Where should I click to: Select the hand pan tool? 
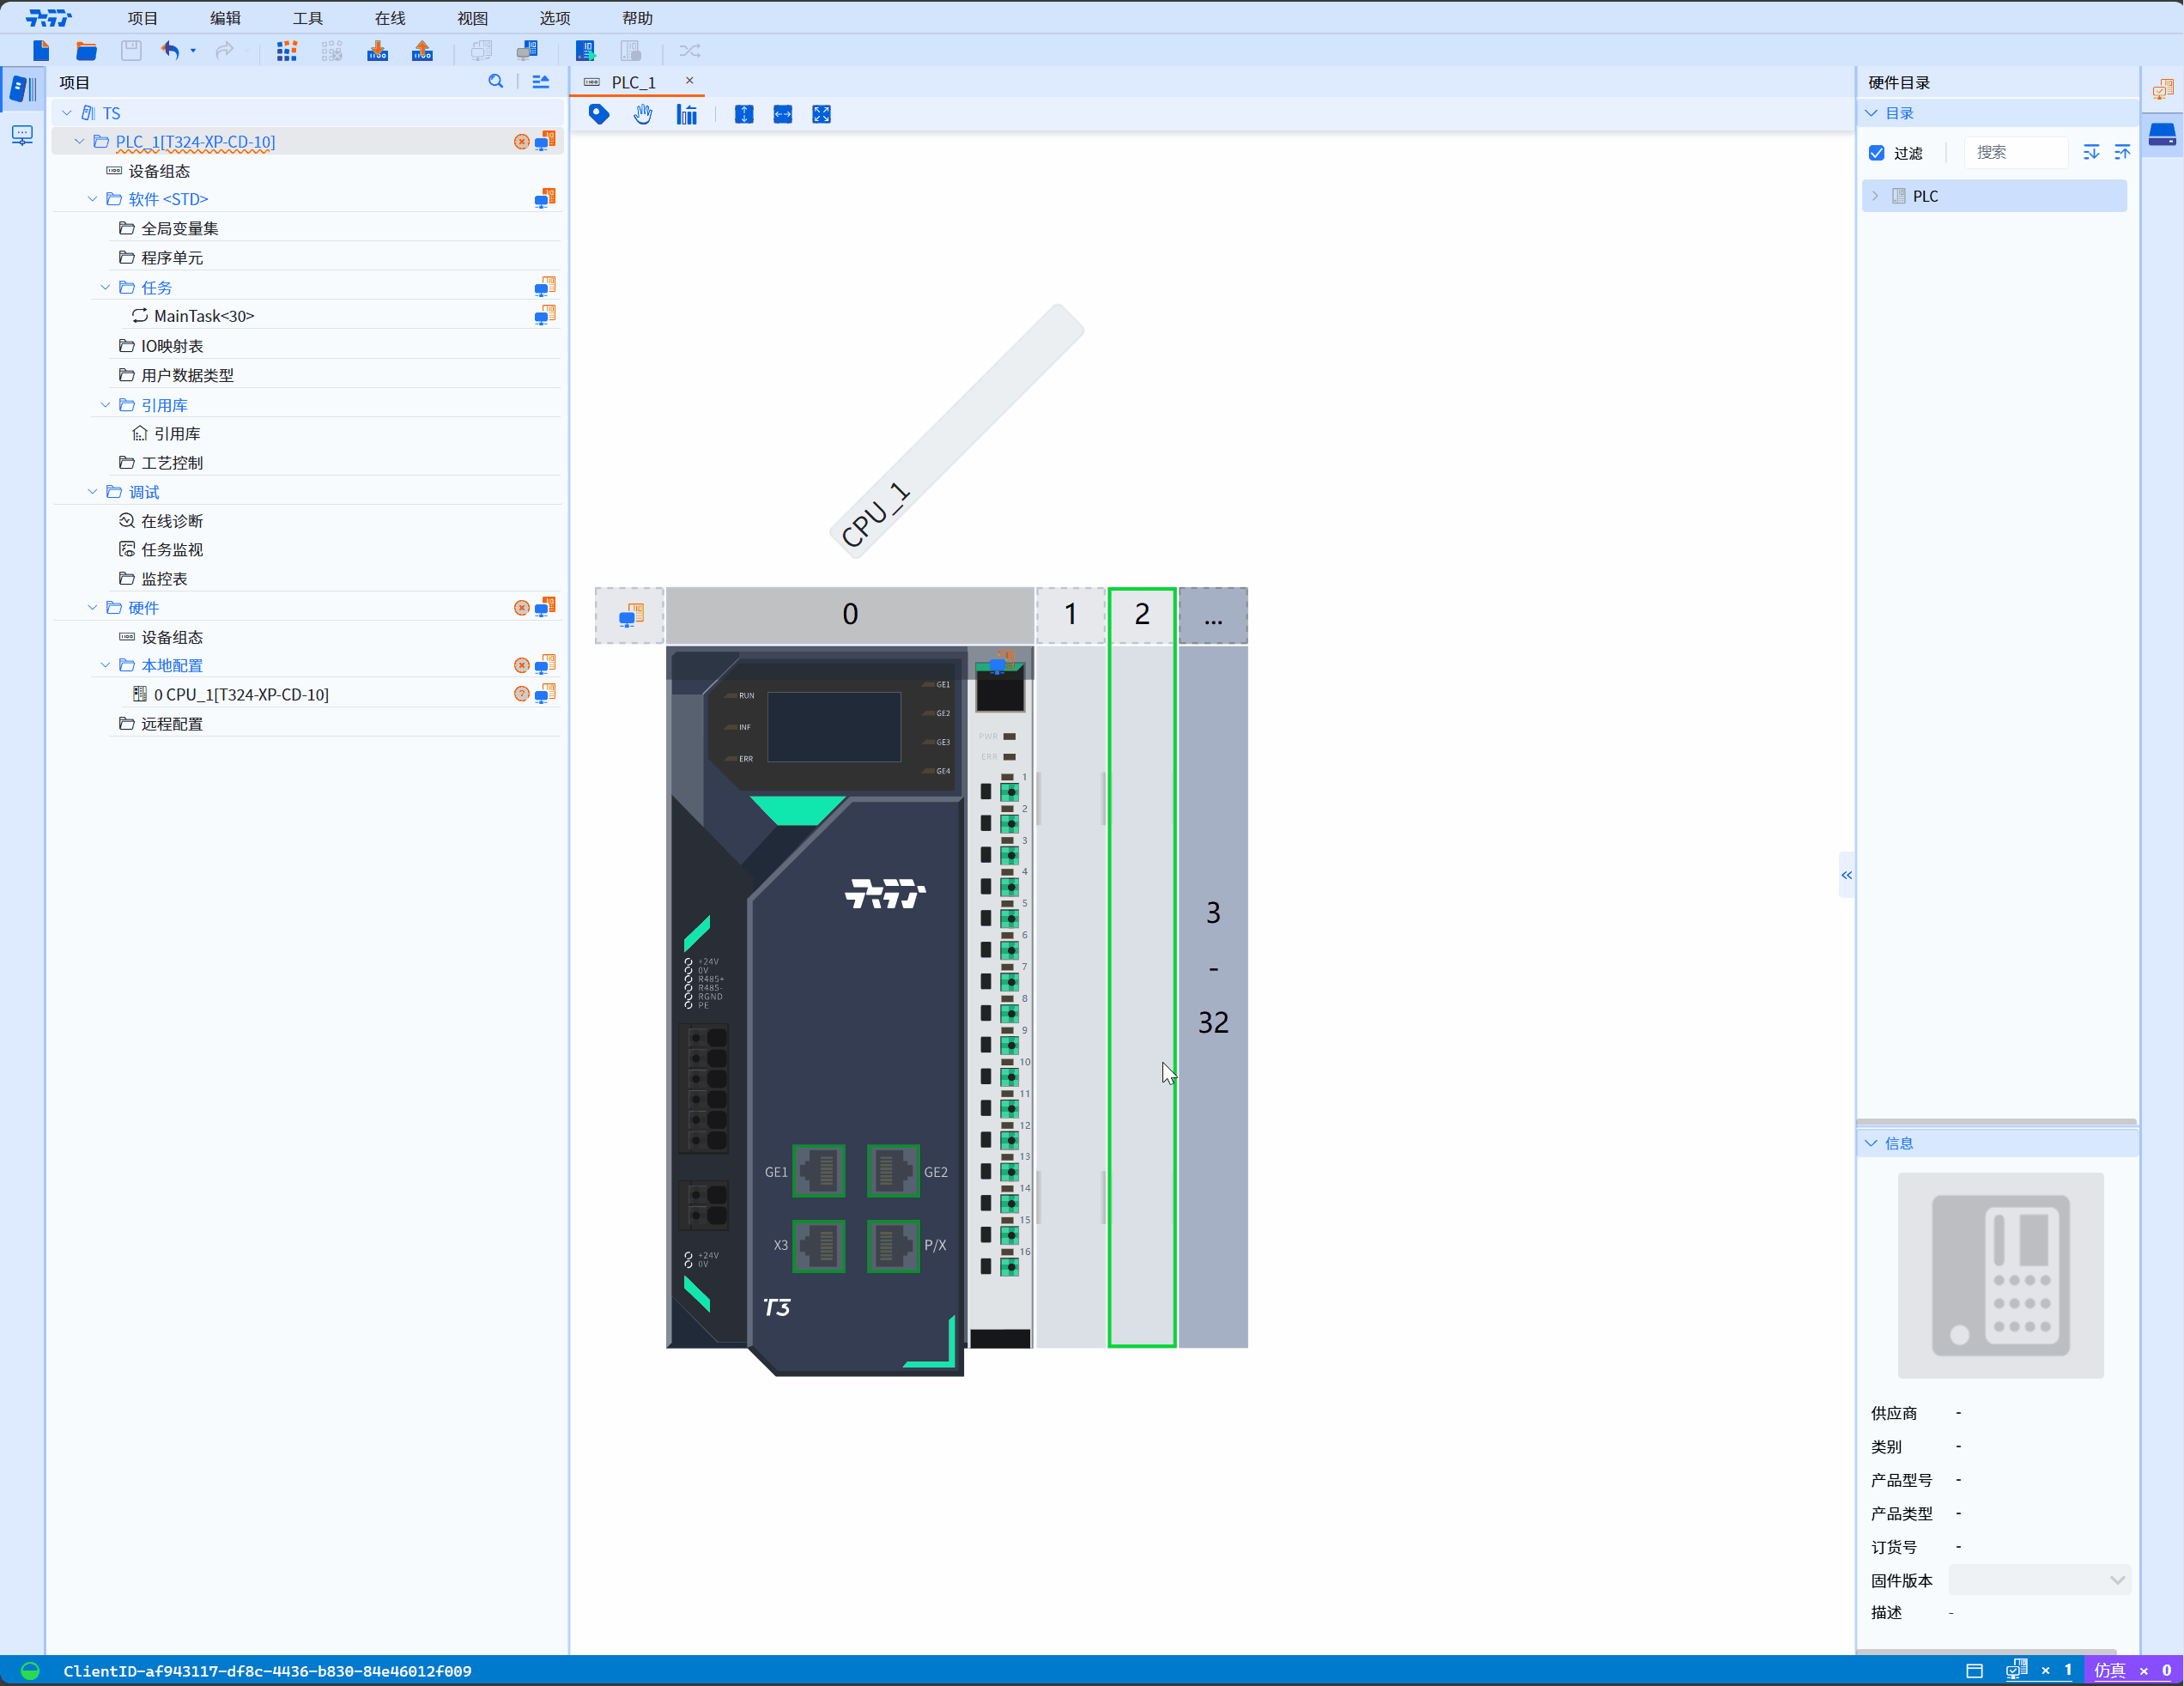tap(643, 115)
